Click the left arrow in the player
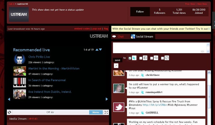This screenshot has height=125, width=215. coord(9,99)
